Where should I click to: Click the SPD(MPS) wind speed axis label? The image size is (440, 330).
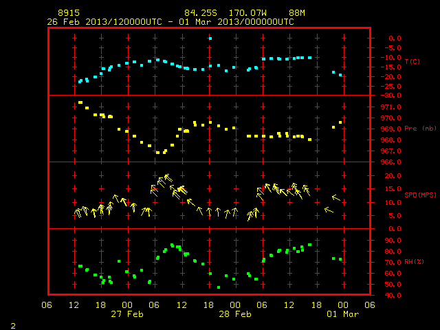(x=420, y=195)
